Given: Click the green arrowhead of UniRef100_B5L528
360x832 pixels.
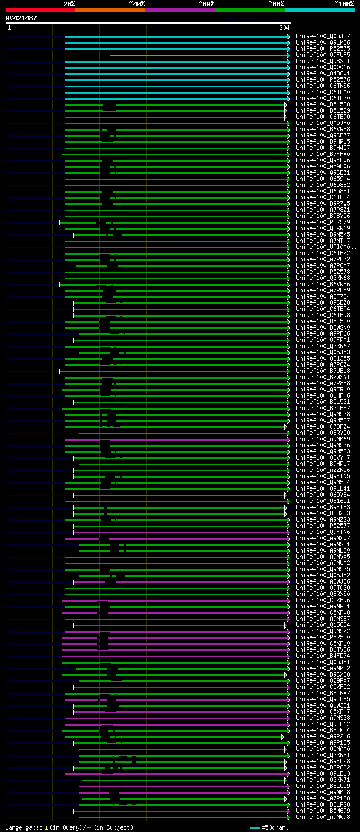Looking at the screenshot, I should click(286, 105).
